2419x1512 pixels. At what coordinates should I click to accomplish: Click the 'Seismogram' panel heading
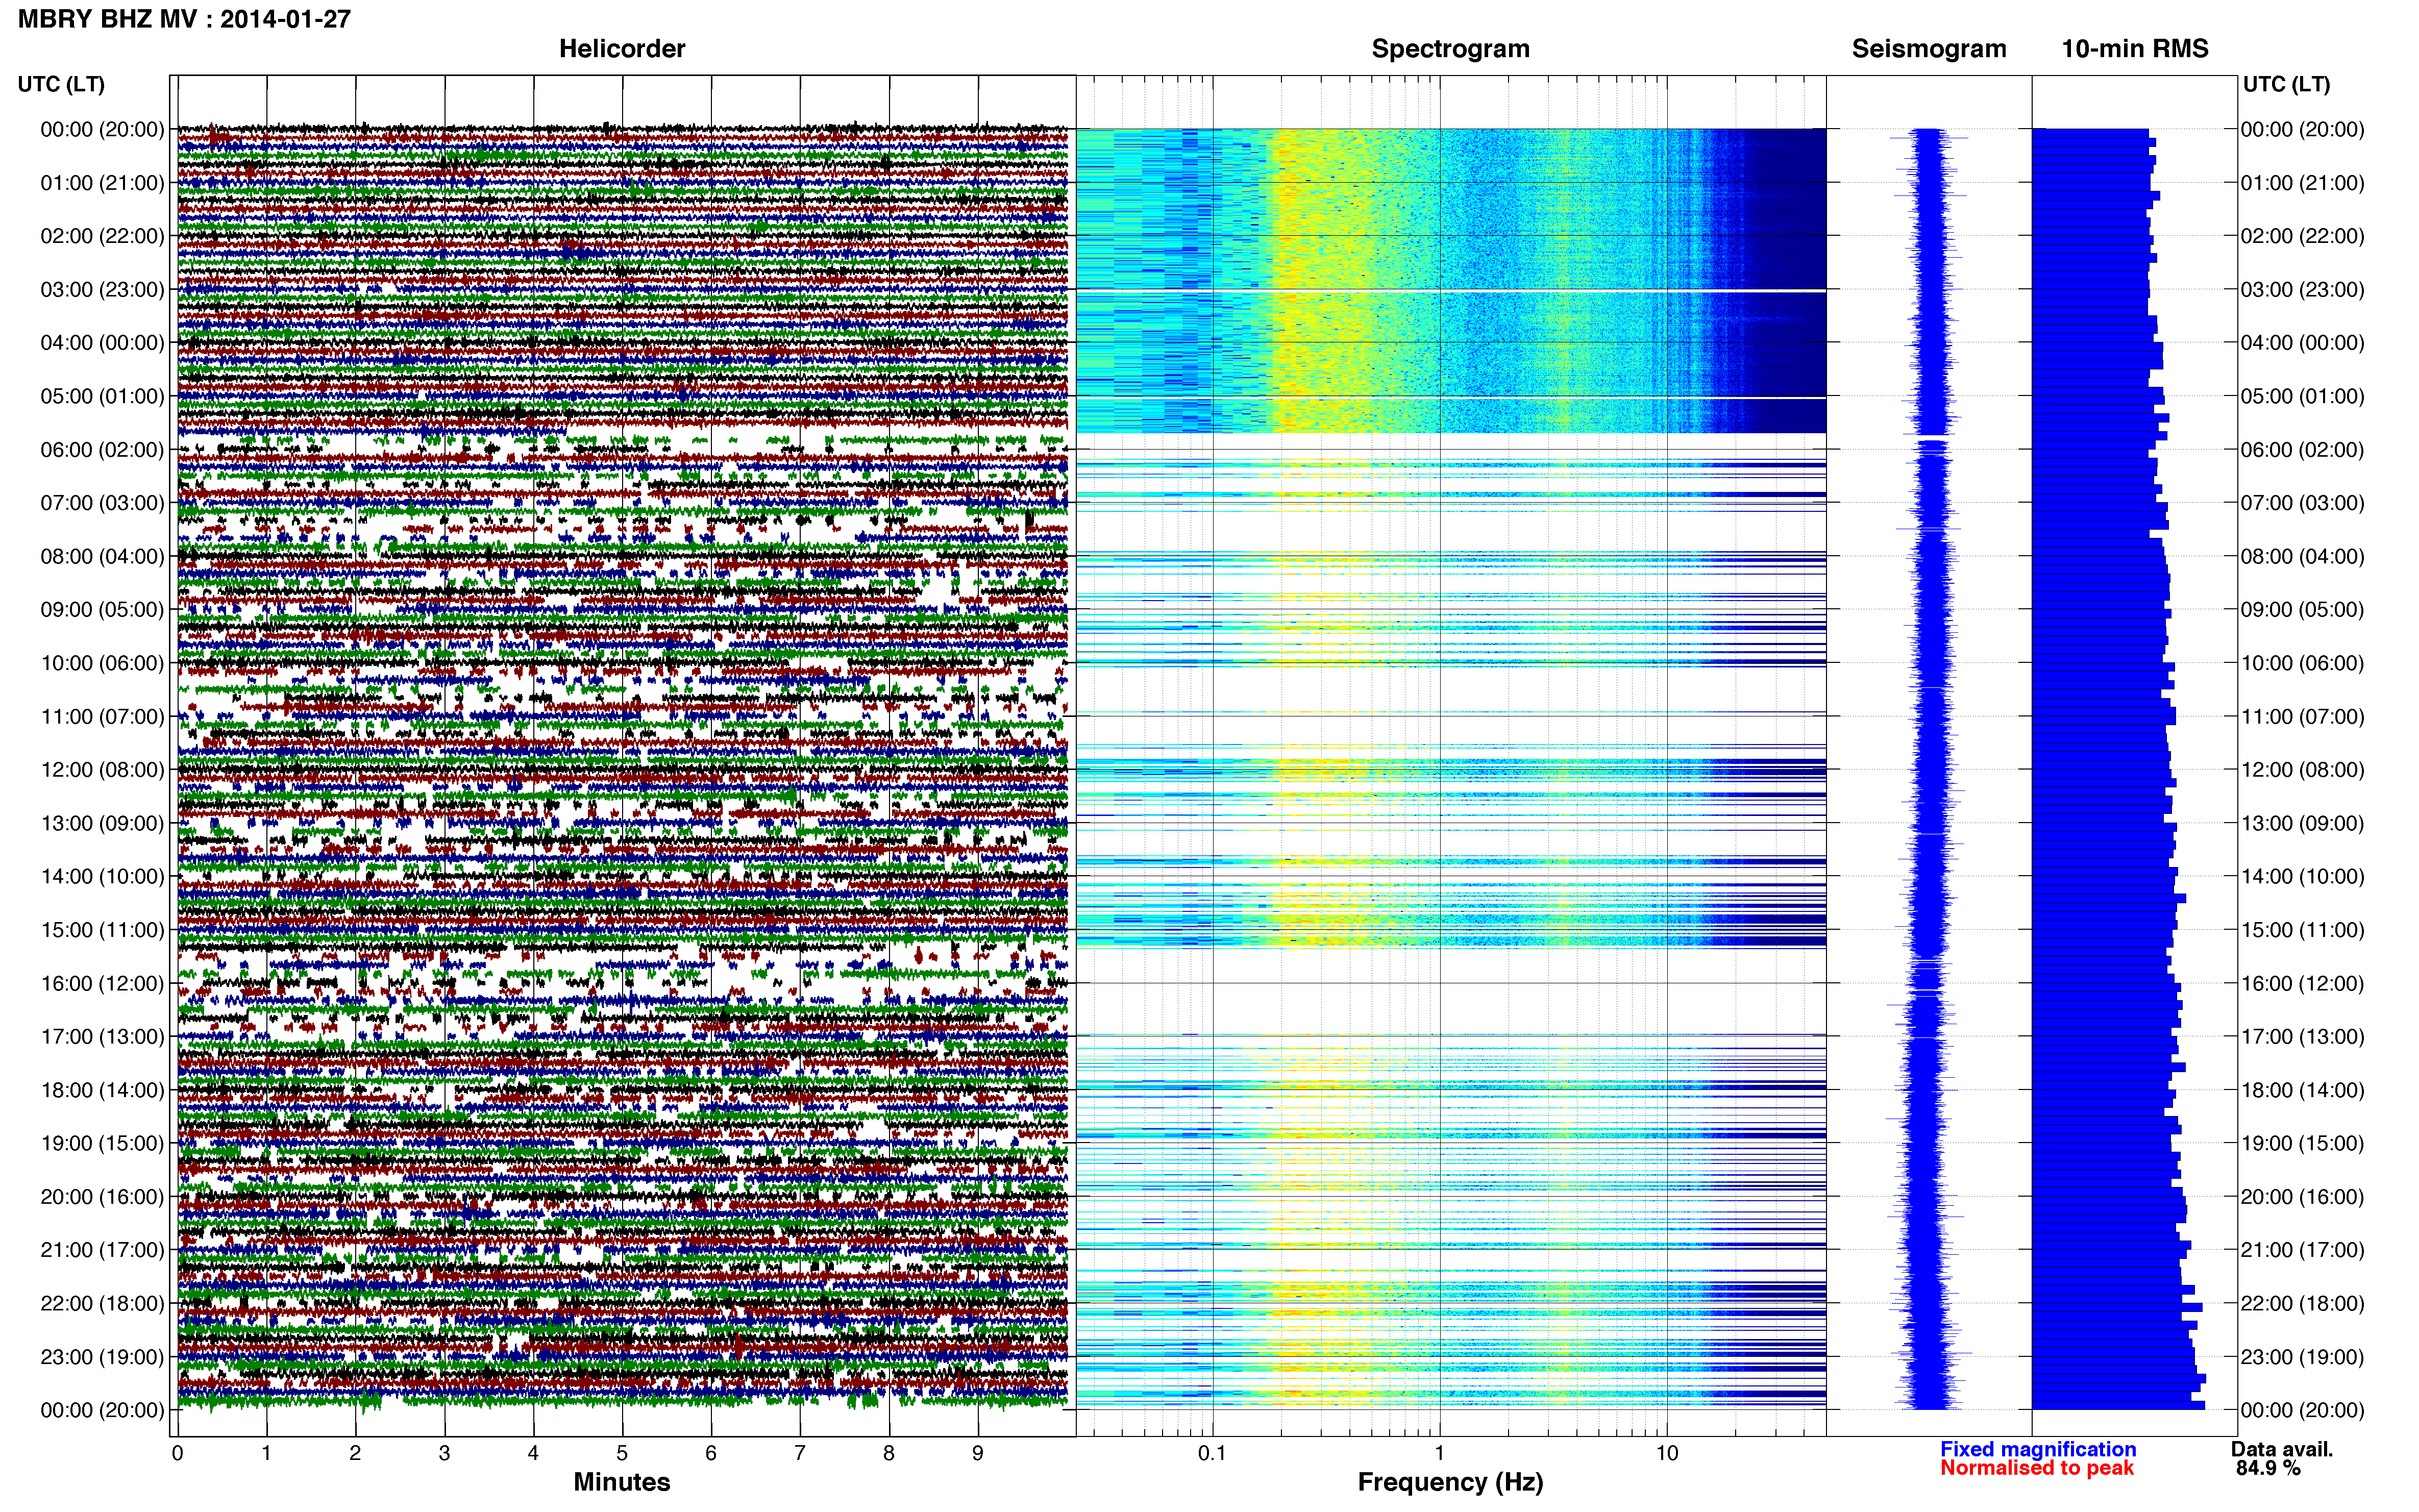click(1929, 48)
